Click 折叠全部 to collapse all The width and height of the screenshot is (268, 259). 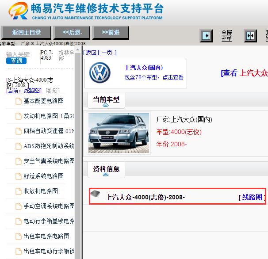(x=66, y=55)
